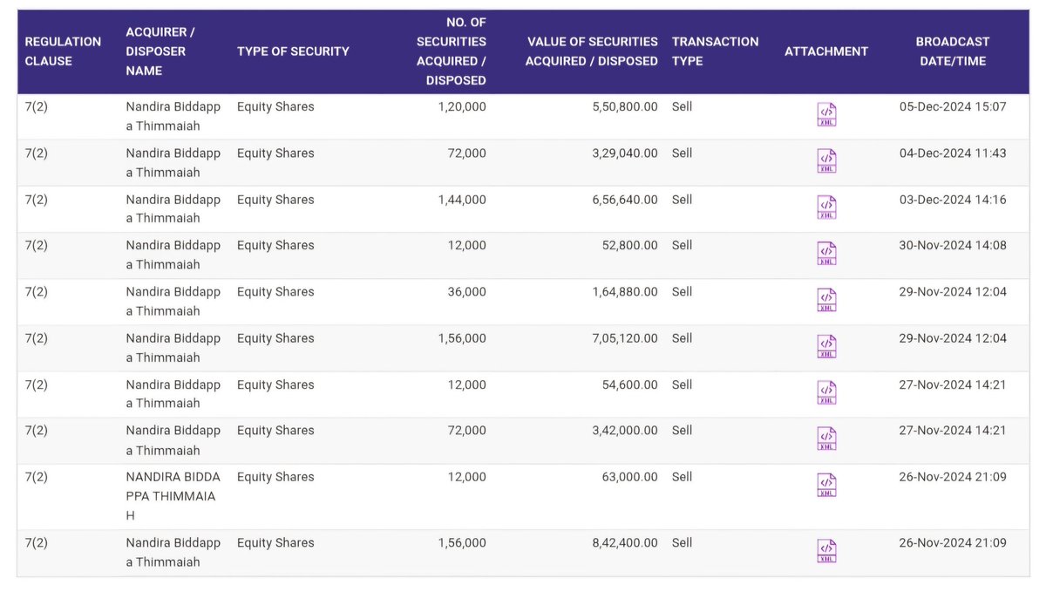Click the 1,44,000 securities count cell
The height and width of the screenshot is (592, 1046).
[462, 200]
